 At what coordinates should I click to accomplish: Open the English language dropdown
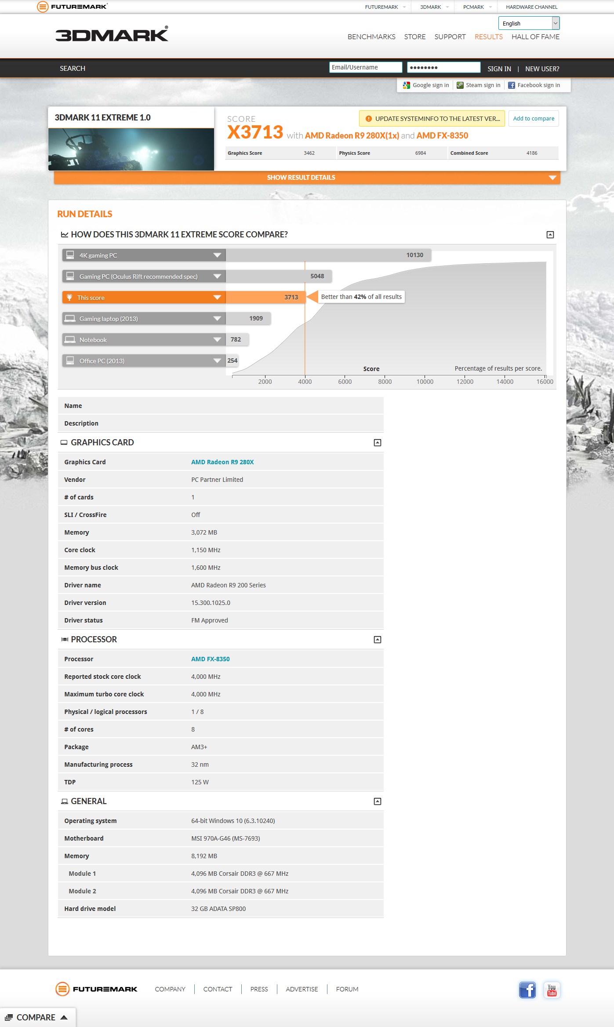[529, 23]
